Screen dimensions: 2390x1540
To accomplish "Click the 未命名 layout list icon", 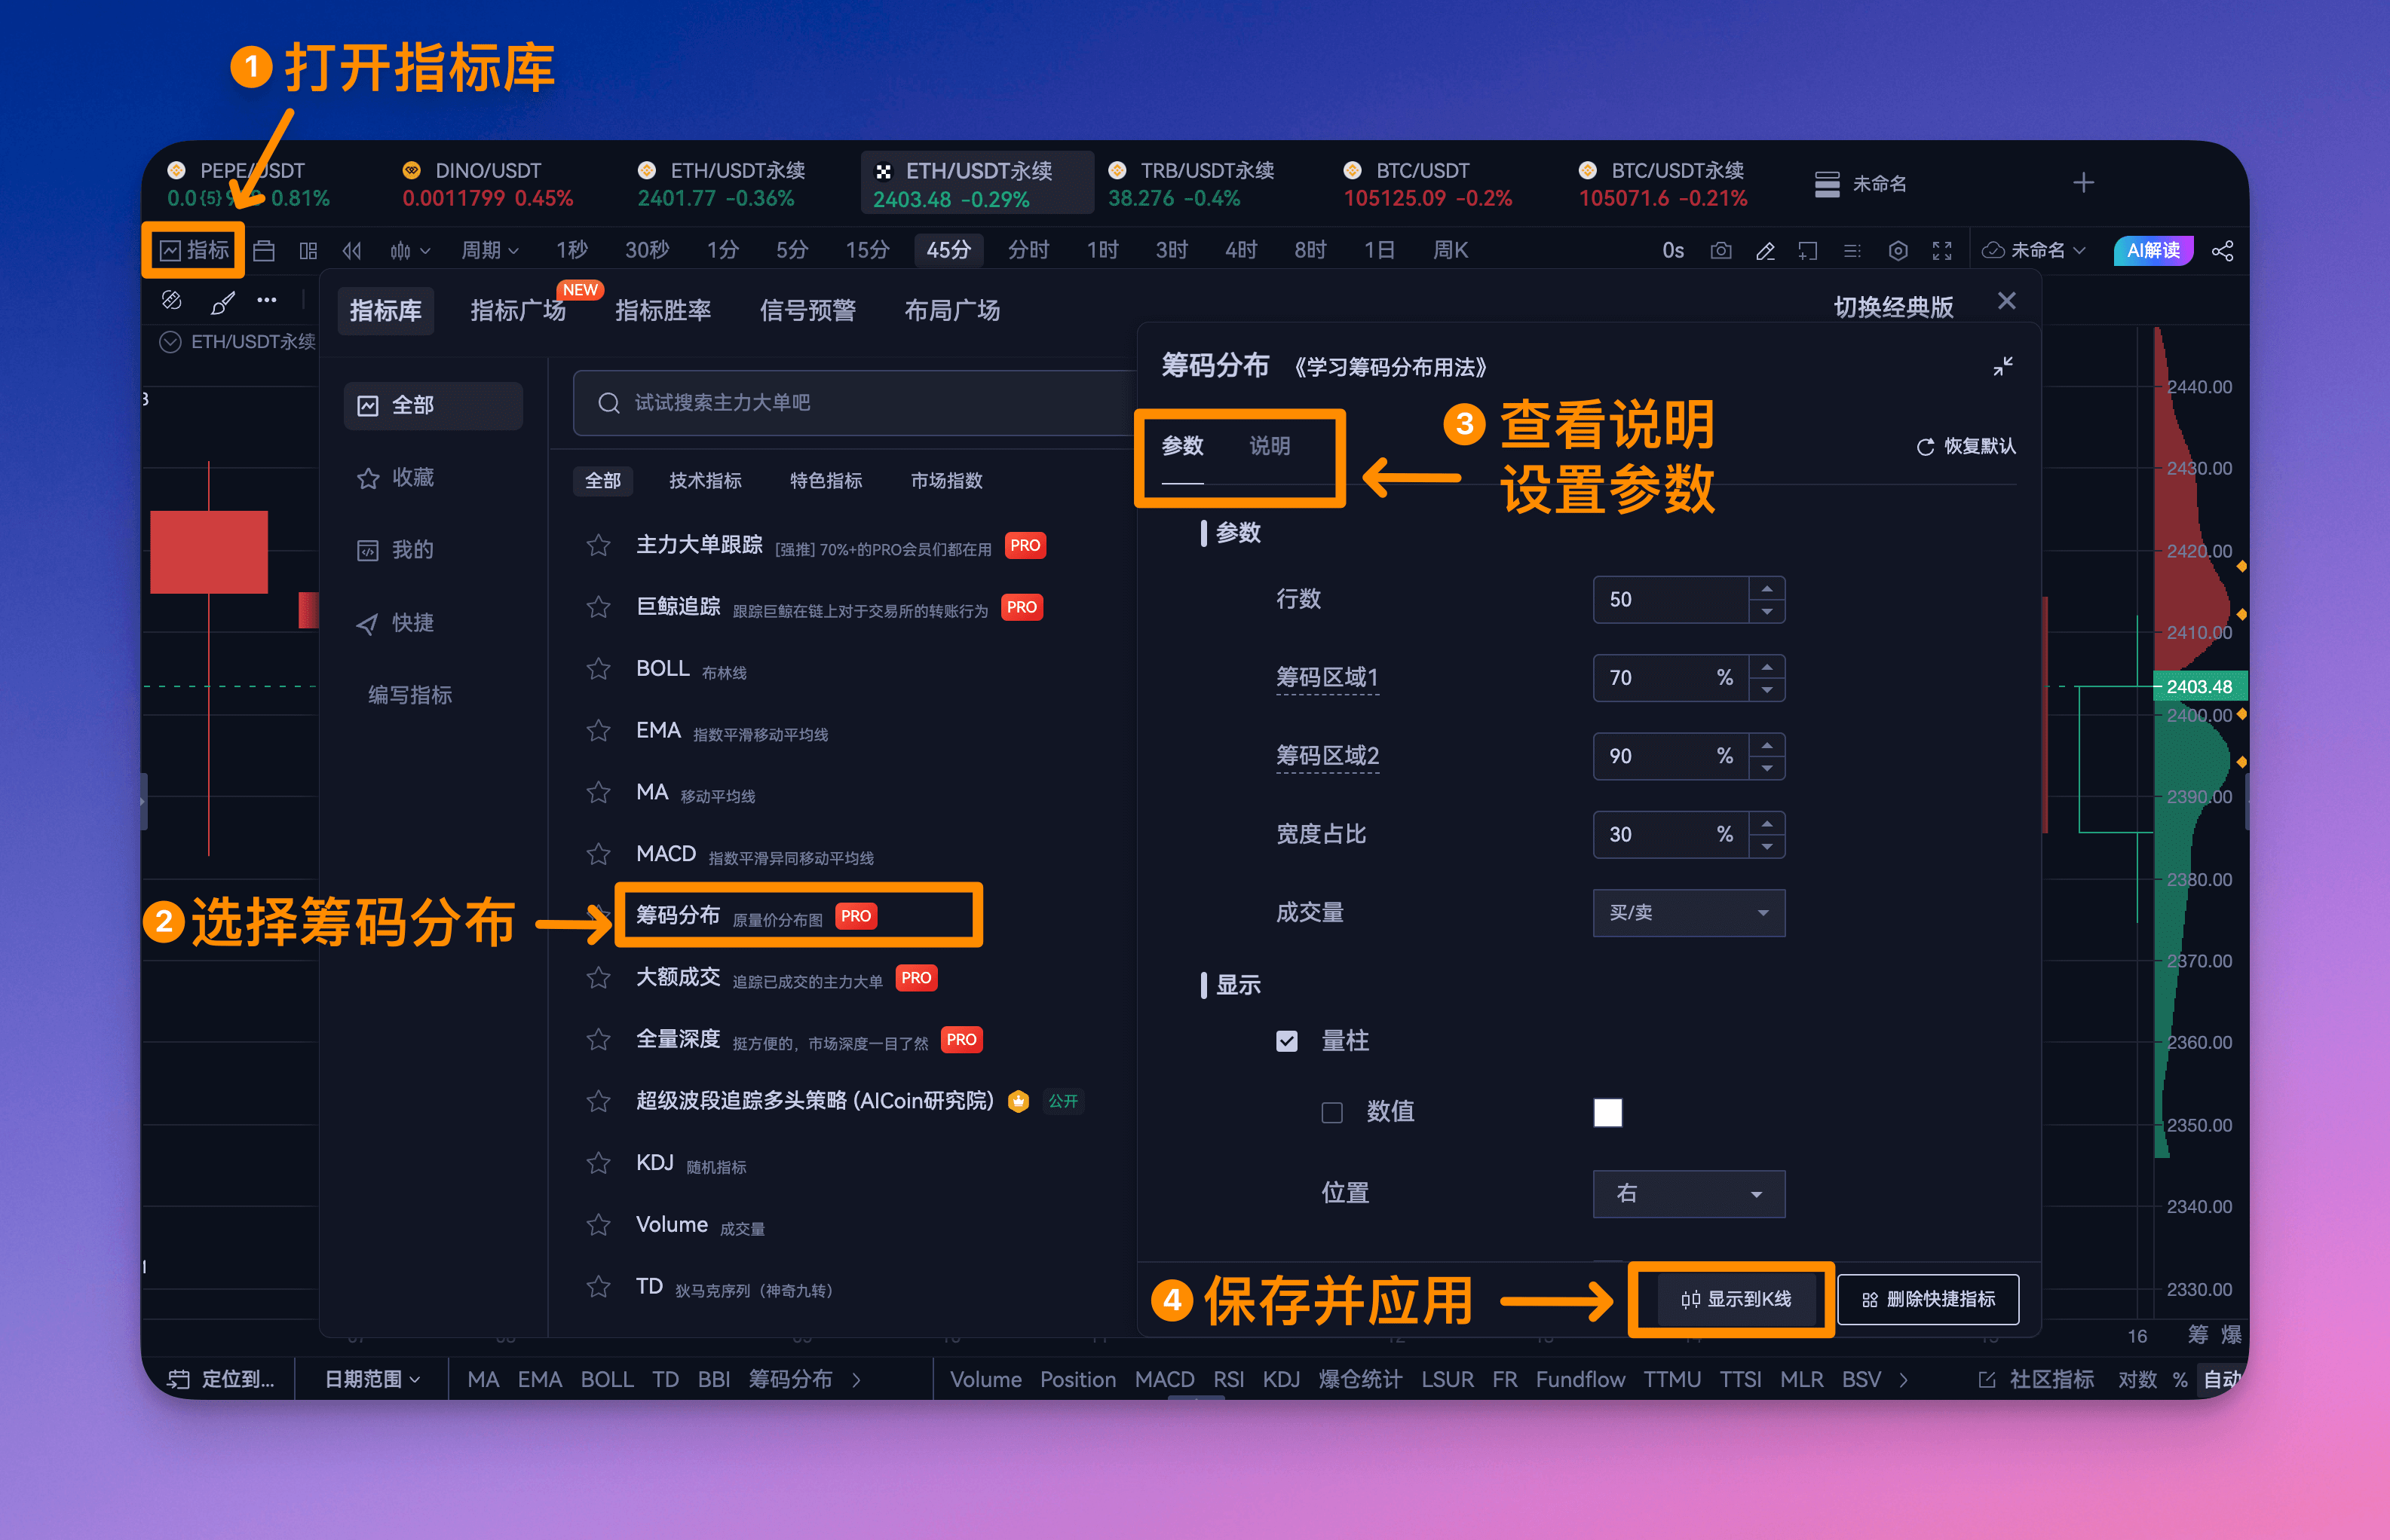I will [1827, 184].
